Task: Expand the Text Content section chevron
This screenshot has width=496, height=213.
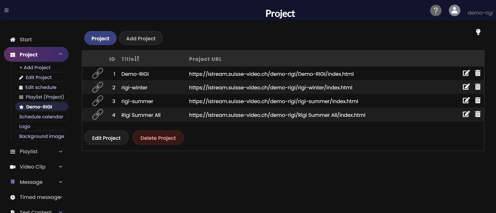Action: (61, 212)
